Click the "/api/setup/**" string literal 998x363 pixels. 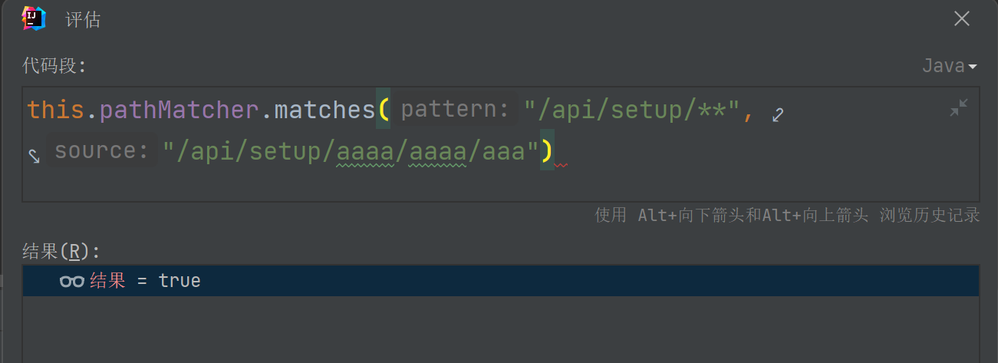click(631, 110)
